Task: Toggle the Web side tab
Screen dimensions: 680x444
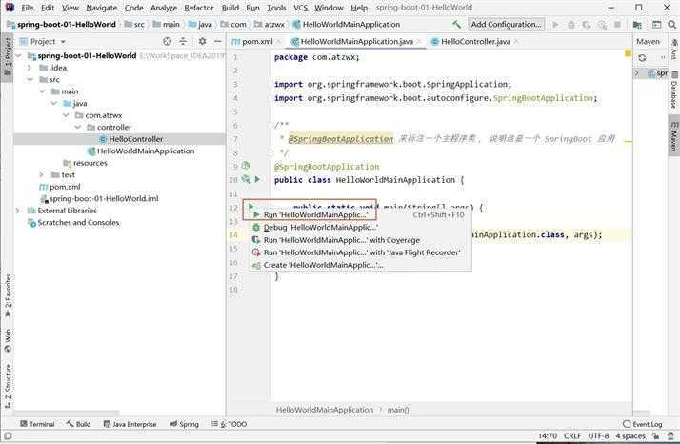Action: pyautogui.click(x=8, y=340)
